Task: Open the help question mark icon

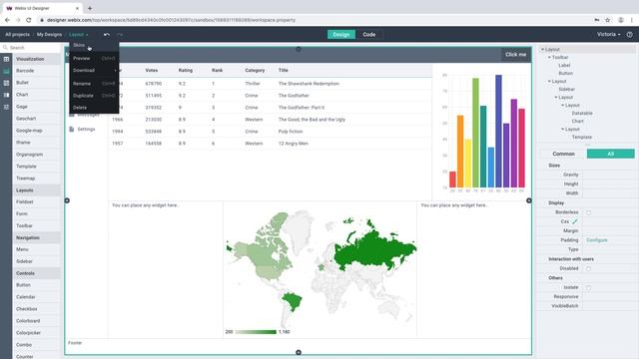Action: point(630,35)
